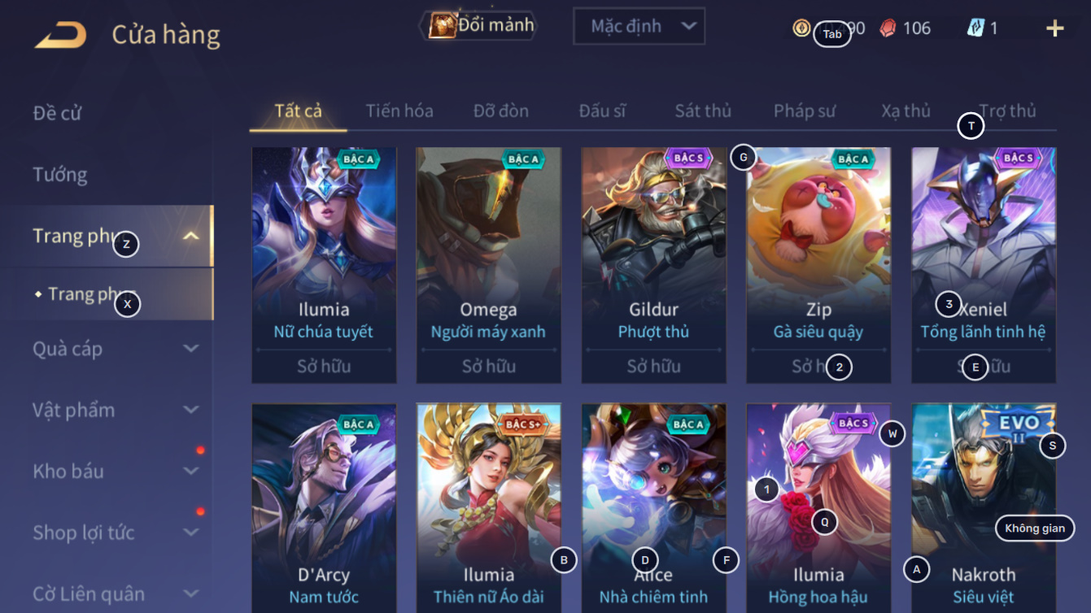This screenshot has height=613, width=1091.
Task: Open the Kho báu sidebar section
Action: click(x=116, y=472)
